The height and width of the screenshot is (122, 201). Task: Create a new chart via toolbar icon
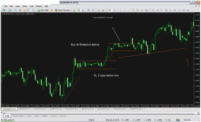(x=4, y=10)
